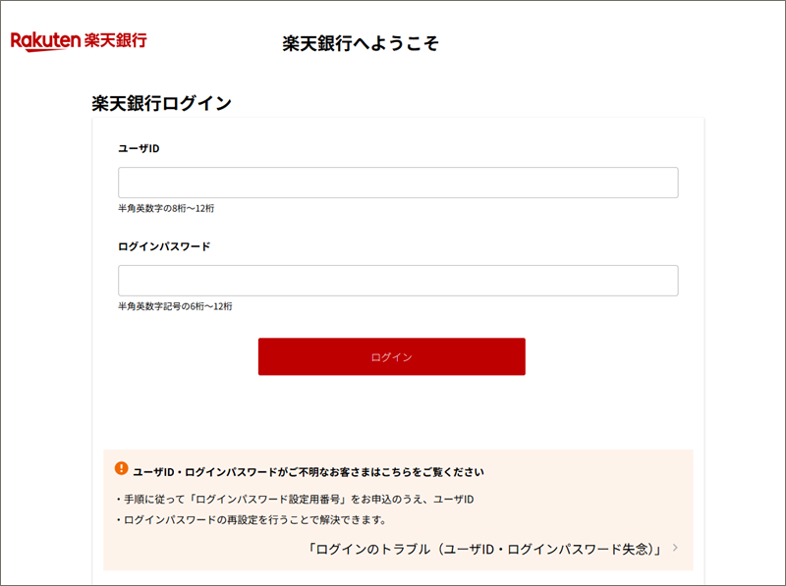Click the ユーザID field label
786x586 pixels.
139,149
